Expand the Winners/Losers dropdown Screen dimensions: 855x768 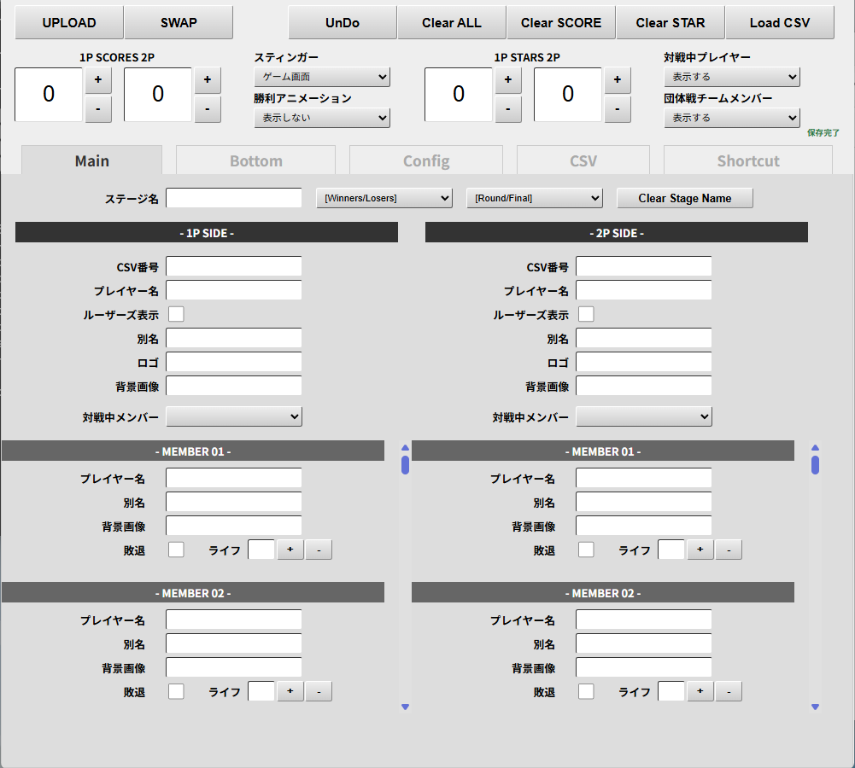[x=384, y=198]
